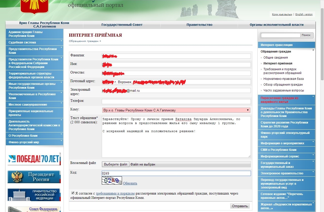This screenshot has height=212, width=324.
Task: Open Обращения граждан breadcrumb link
Action: 84,41
